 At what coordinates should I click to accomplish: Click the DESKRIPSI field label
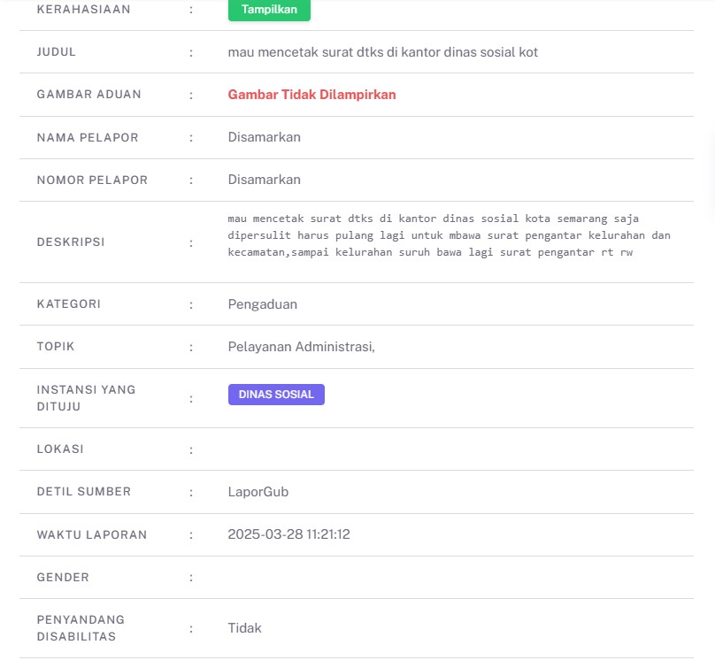coord(71,242)
